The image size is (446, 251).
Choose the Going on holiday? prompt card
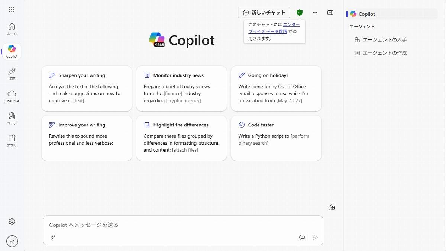coord(276,89)
